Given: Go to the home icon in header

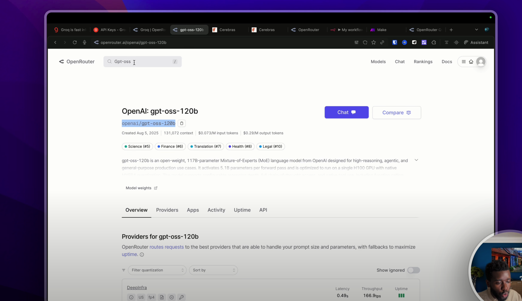Looking at the screenshot, I should coord(471,62).
